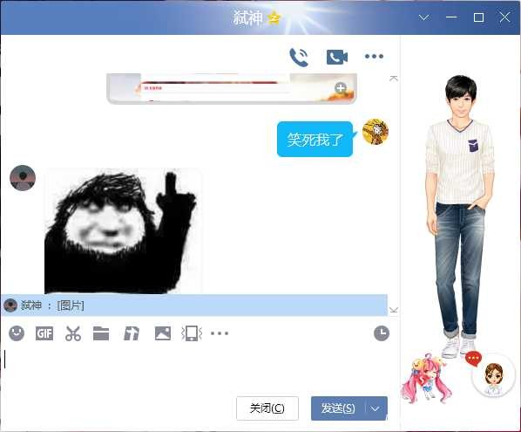Send a file via folder icon
Screen dimensions: 521x432
[x=101, y=333]
